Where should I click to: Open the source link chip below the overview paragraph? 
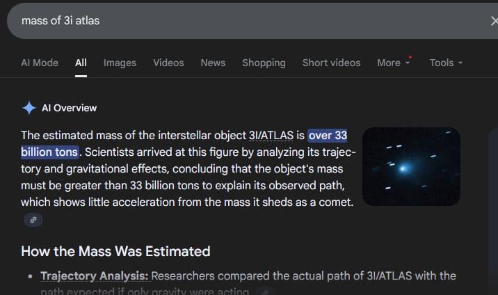tap(33, 220)
